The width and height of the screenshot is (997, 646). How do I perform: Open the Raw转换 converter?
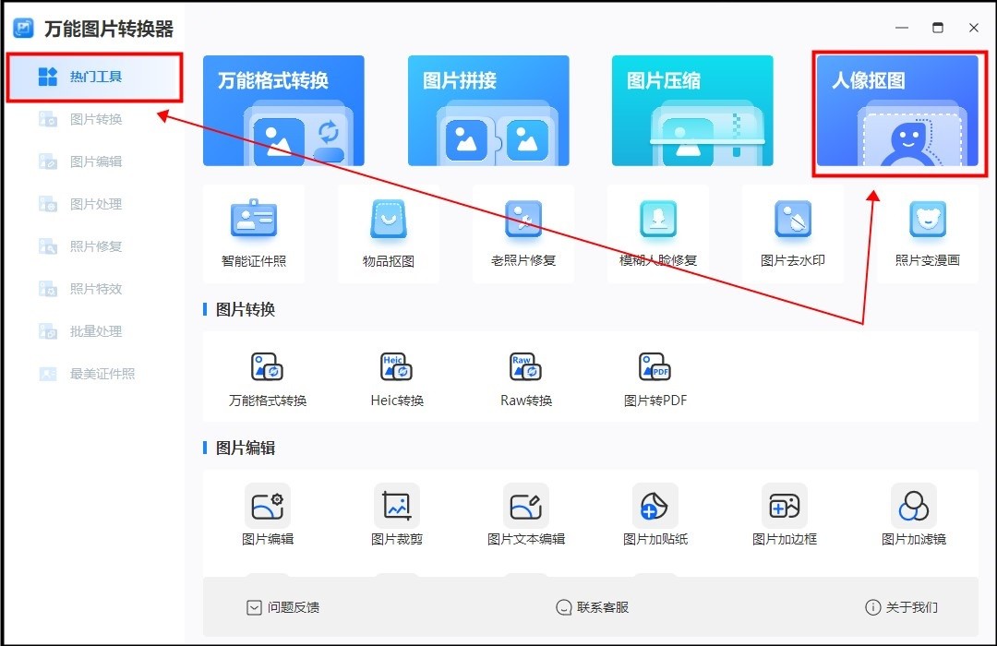[x=524, y=374]
